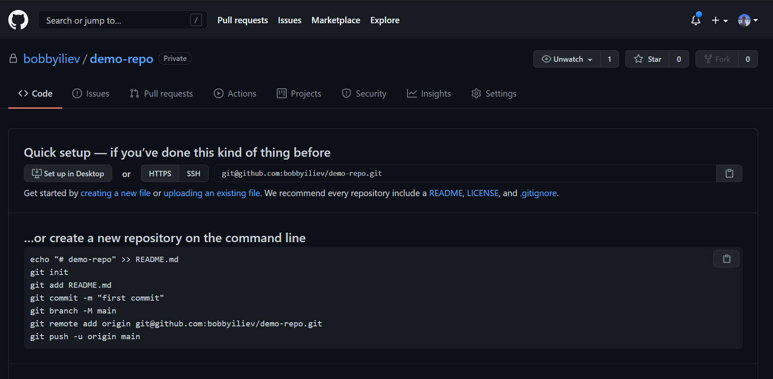The width and height of the screenshot is (773, 379).
Task: Open the creating a new file link
Action: click(x=115, y=193)
